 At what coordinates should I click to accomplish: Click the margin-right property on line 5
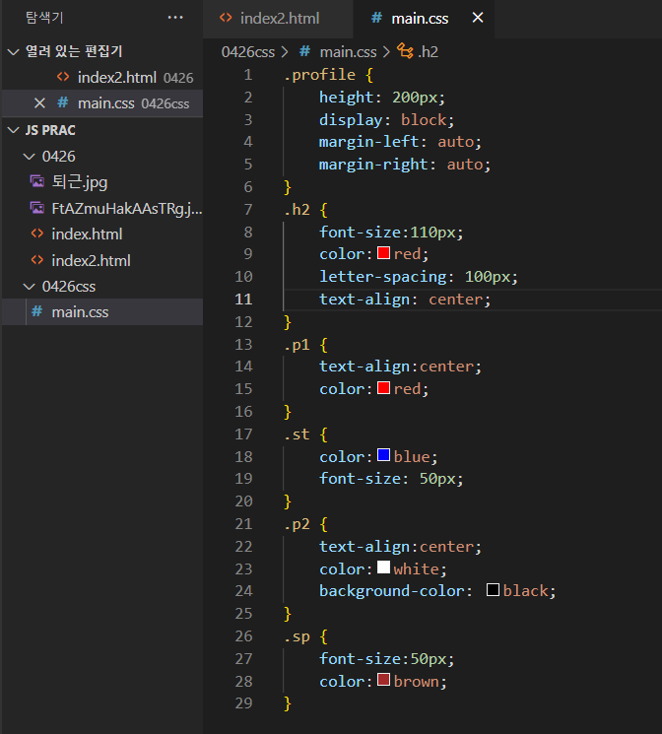point(373,165)
